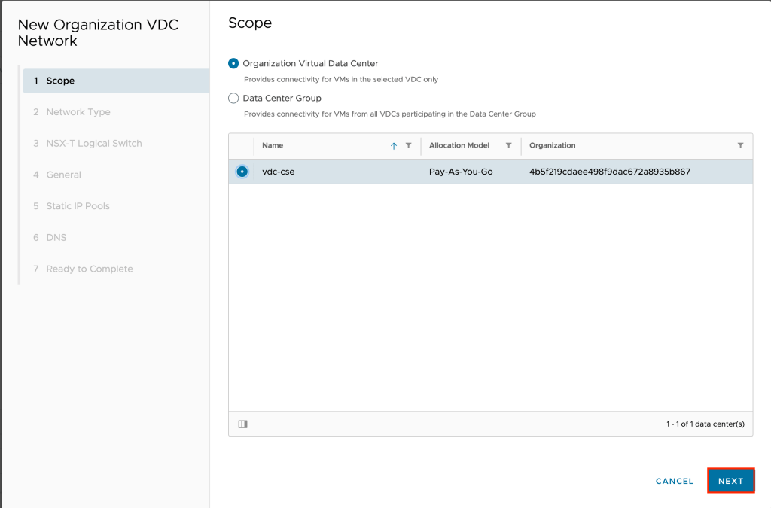Viewport: 771px width, 508px height.
Task: Click the Name column sort arrow
Action: [393, 146]
